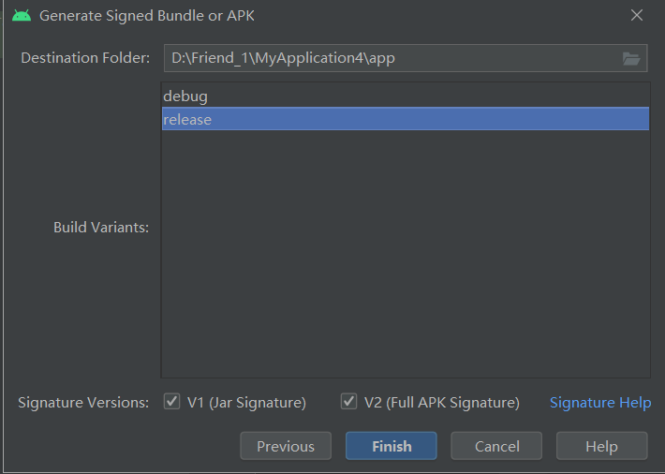Click empty space in Build Variants list
Screen dimensions: 665x474
(x=405, y=262)
